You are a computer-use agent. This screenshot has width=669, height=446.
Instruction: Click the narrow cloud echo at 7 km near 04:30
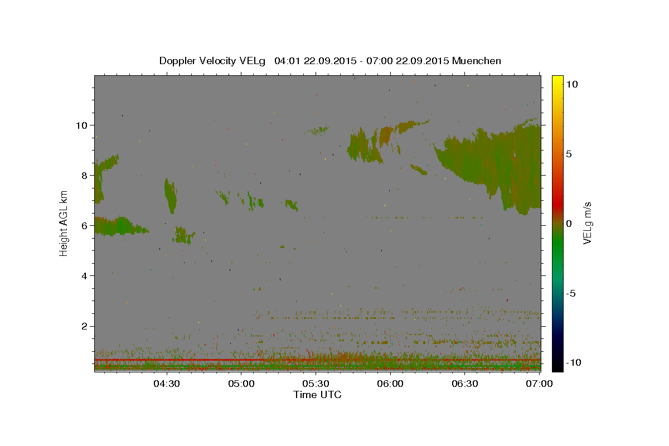point(171,196)
